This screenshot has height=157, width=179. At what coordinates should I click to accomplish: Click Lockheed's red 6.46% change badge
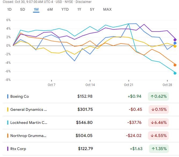[x=159, y=123]
